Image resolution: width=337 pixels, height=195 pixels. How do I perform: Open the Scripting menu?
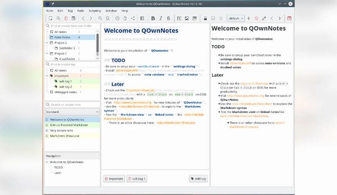pyautogui.click(x=94, y=11)
